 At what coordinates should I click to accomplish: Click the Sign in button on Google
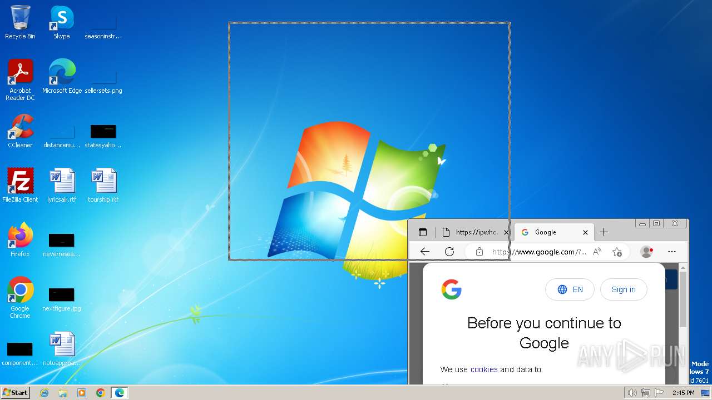pos(624,289)
